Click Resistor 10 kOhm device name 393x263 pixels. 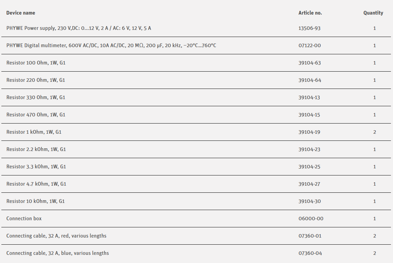[35, 201]
